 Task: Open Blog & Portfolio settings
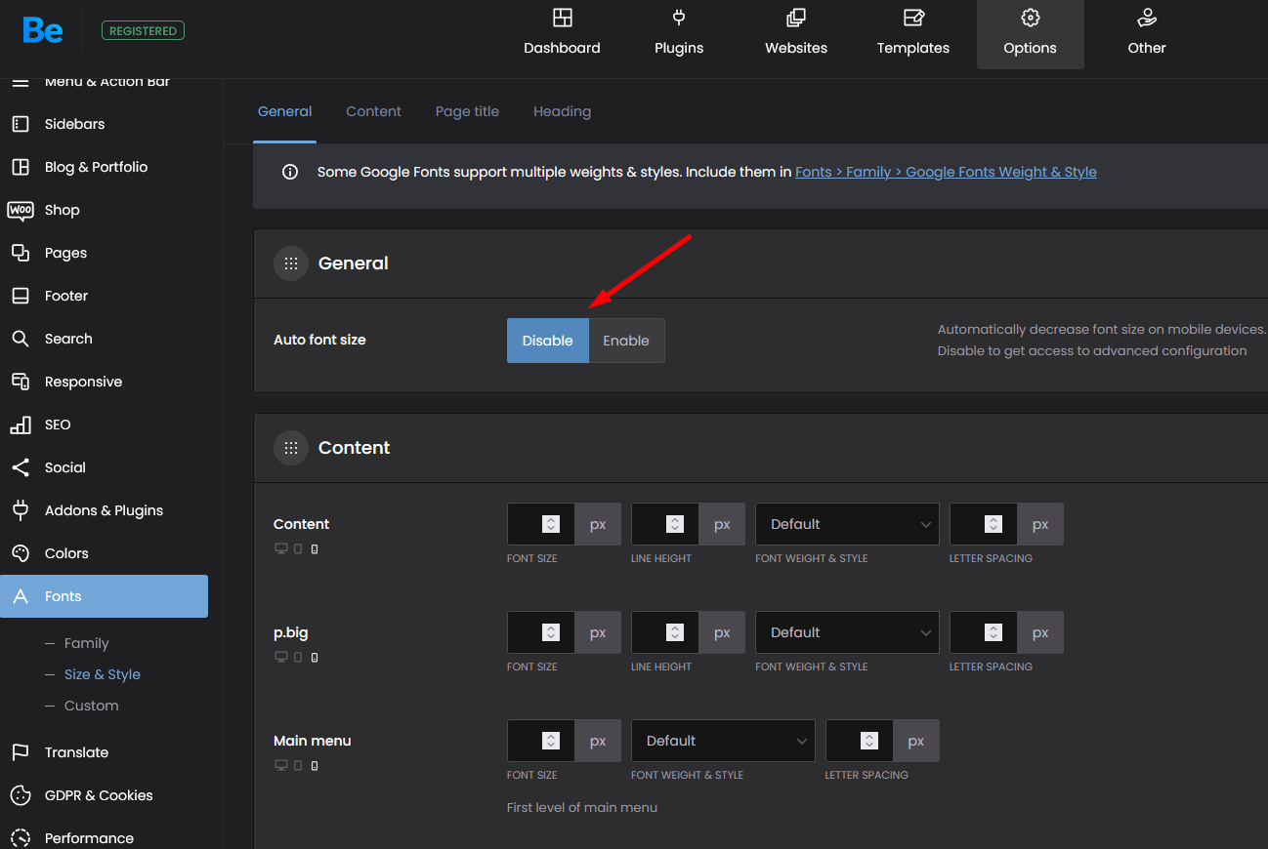(x=104, y=167)
